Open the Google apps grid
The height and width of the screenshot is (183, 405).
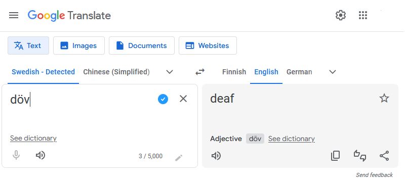[x=363, y=15]
